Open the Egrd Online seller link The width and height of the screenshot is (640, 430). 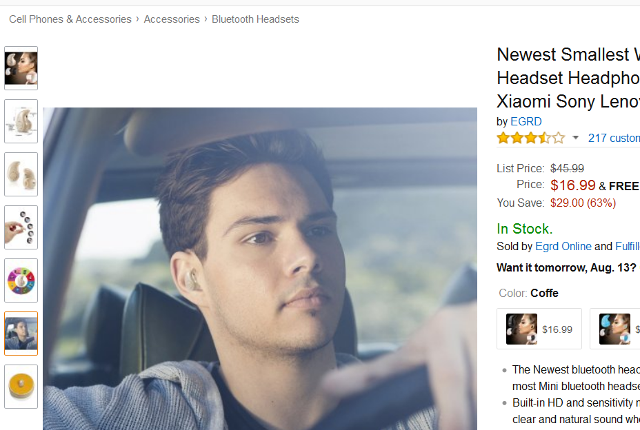point(563,247)
